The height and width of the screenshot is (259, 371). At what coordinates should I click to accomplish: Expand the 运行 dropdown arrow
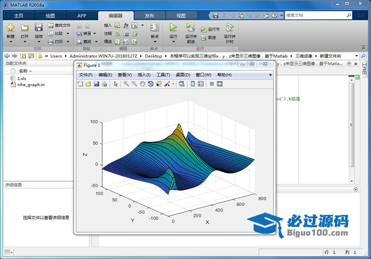click(173, 42)
